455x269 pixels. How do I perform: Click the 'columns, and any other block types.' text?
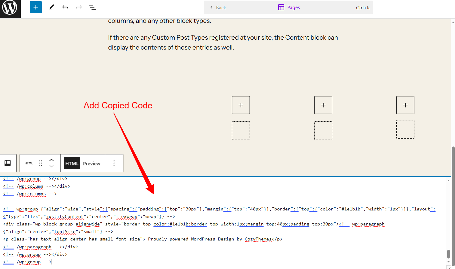(159, 21)
